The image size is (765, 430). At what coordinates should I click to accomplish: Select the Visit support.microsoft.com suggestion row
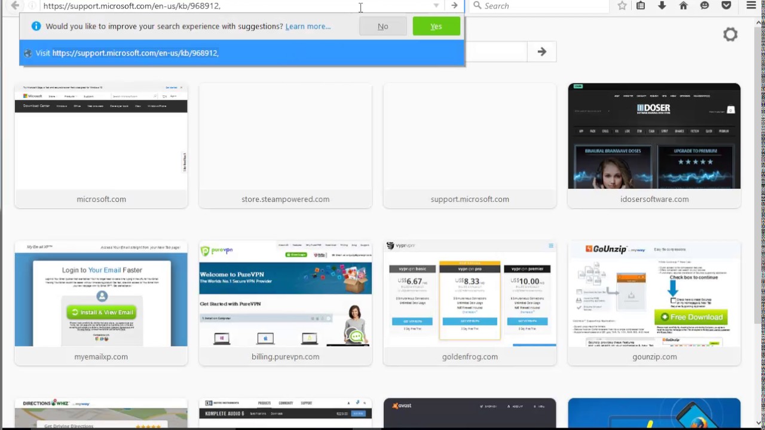241,53
